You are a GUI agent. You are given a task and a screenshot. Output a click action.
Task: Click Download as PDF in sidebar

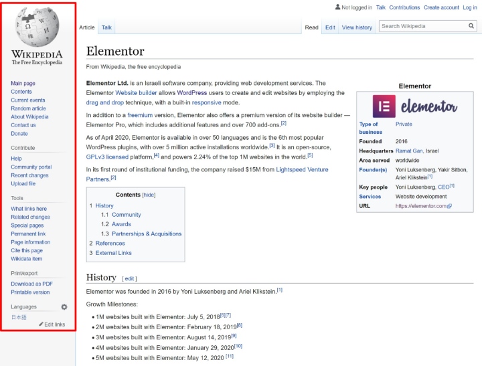pos(31,284)
